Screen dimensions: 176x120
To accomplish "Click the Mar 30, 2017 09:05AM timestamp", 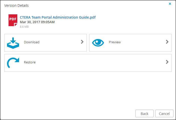I will tap(37, 22).
